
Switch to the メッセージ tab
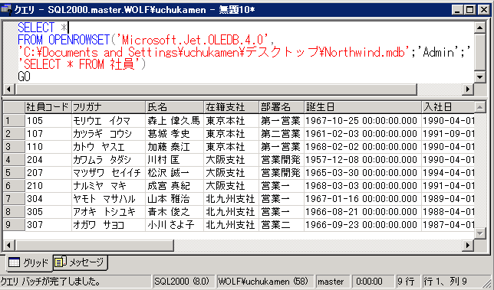pos(81,262)
